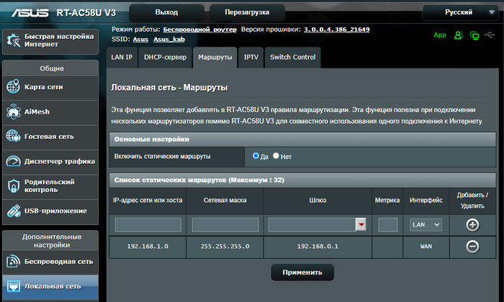Click the green network clients status icon
This screenshot has width=504, height=302.
[474, 35]
